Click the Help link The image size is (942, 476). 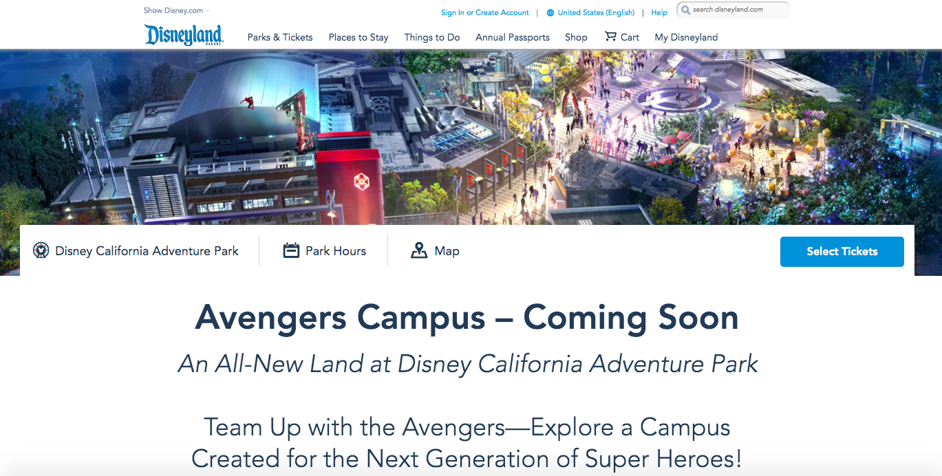point(659,12)
